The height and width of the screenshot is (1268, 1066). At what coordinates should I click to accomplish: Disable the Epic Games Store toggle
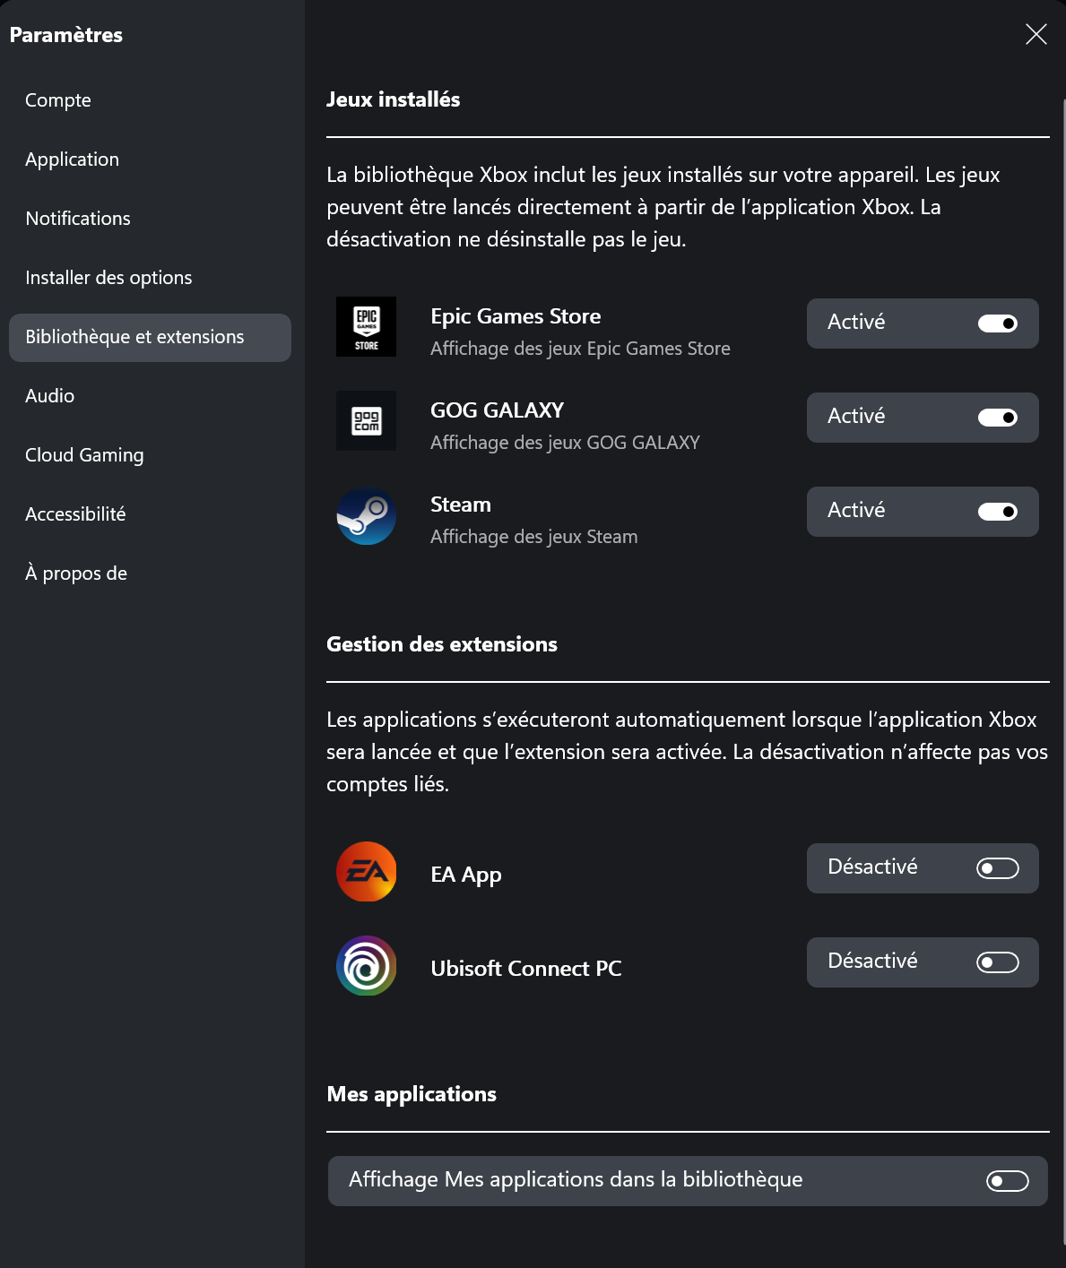click(997, 323)
